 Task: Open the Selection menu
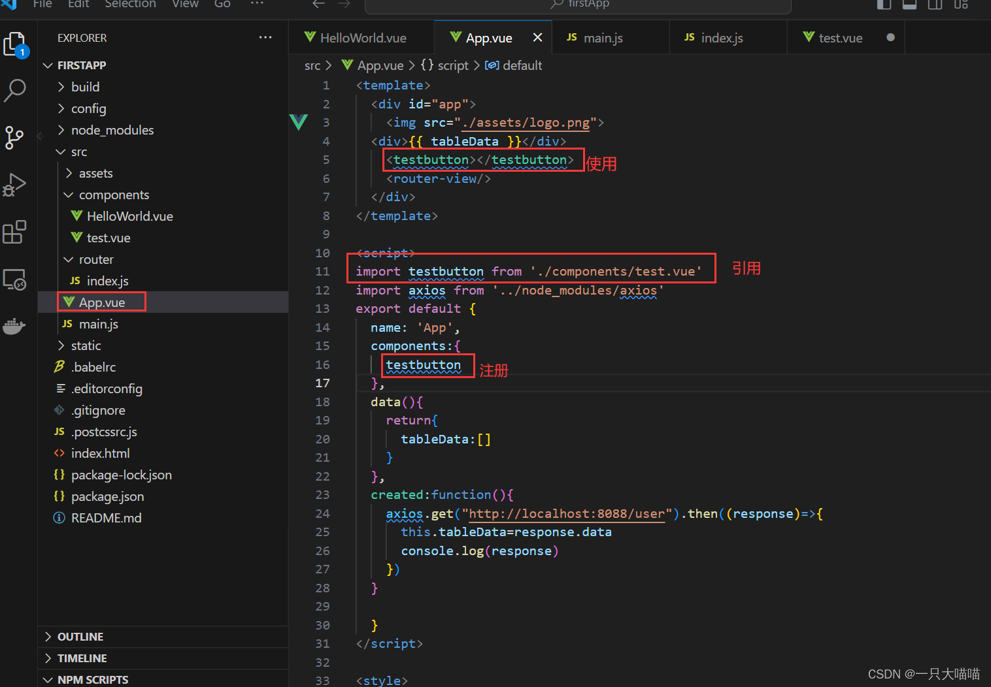[130, 4]
